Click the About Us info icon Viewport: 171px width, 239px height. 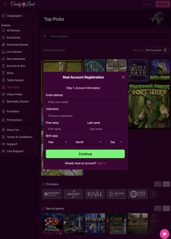pos(3,130)
